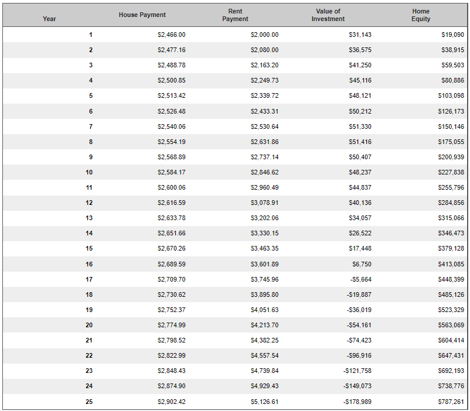The width and height of the screenshot is (470, 411).
Task: Click investment value -$36,019
Action: (x=359, y=310)
